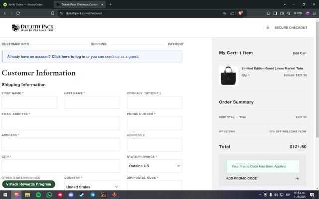Go back with browser back arrow

[x=5, y=13]
